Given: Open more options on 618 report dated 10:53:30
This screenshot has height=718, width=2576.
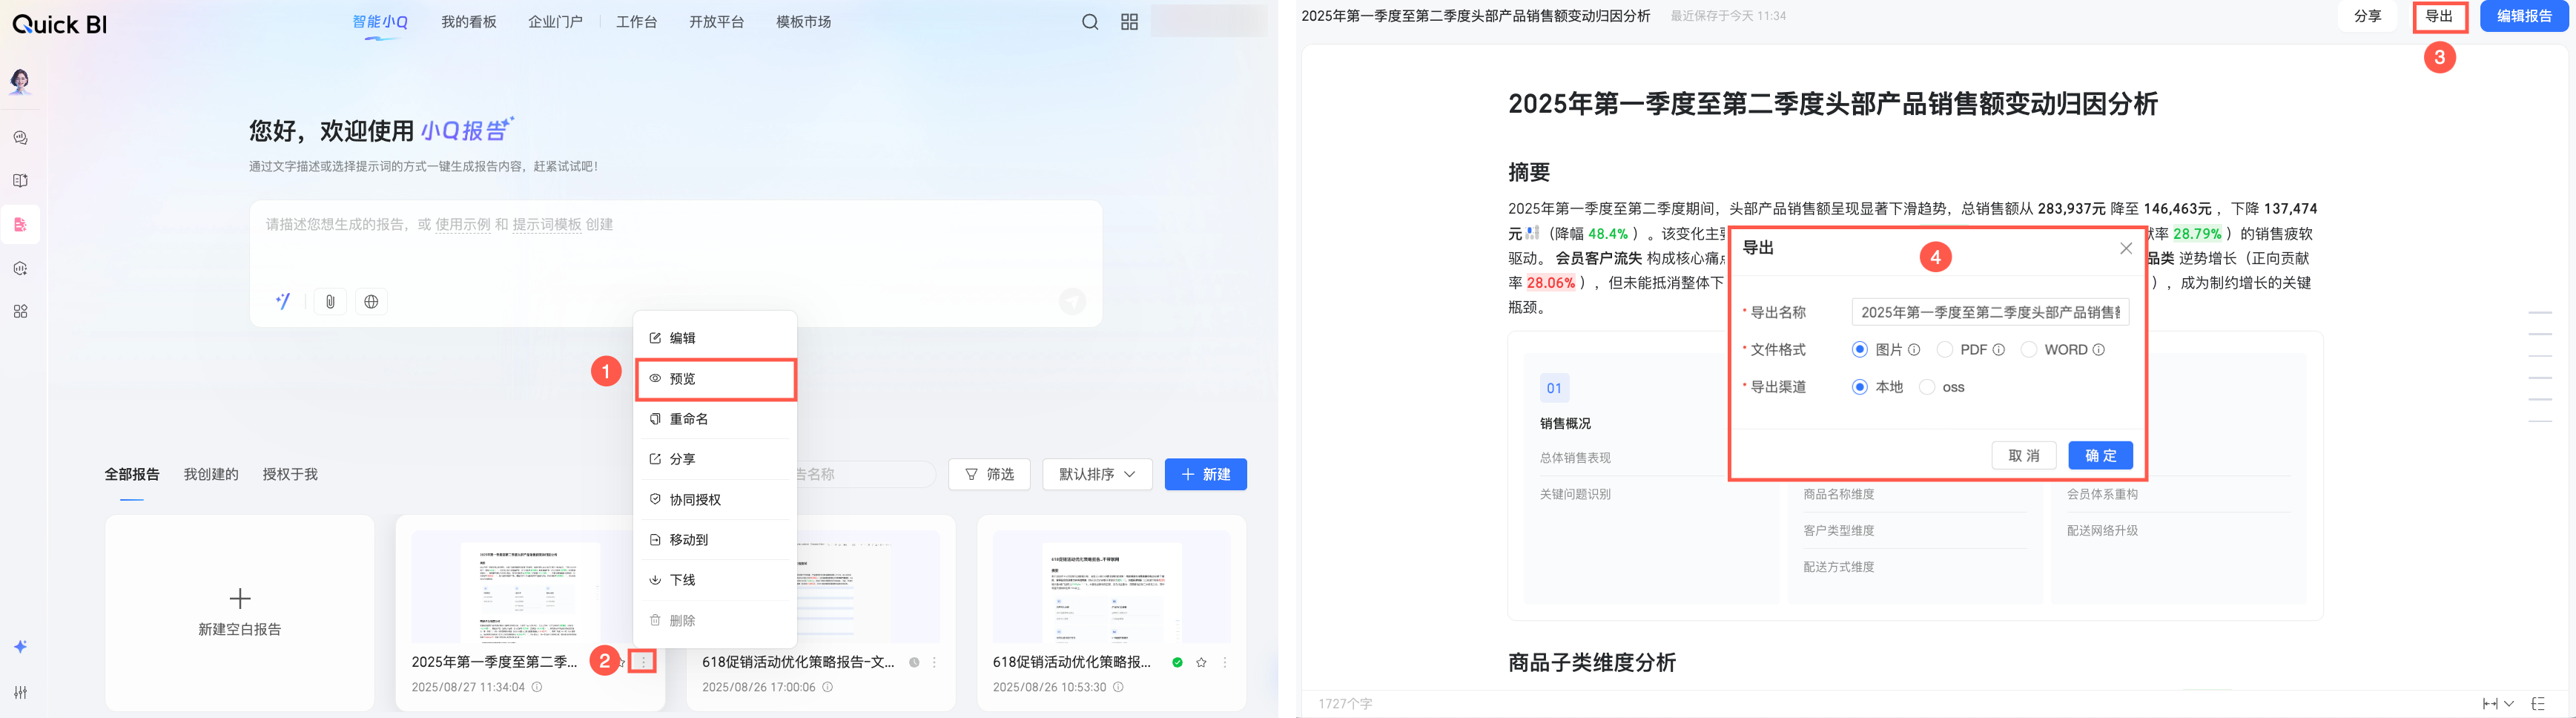Looking at the screenshot, I should tap(1225, 662).
